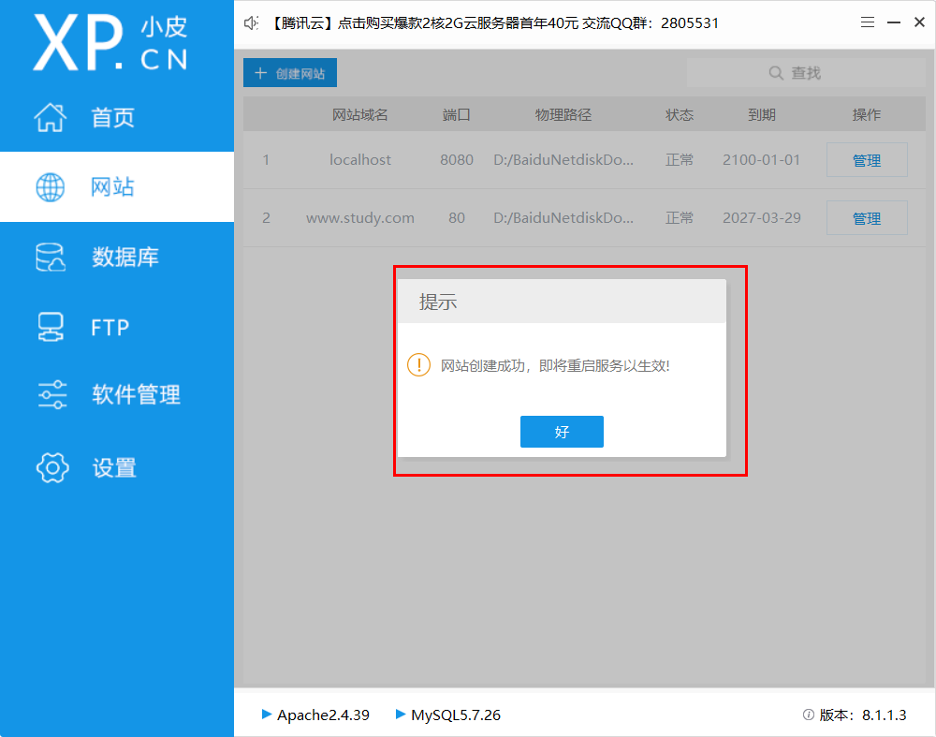Click Apache2.4.39 status label
This screenshot has height=737, width=936.
[323, 715]
